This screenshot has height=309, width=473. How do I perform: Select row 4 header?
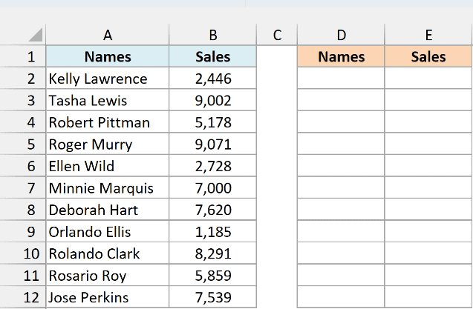coord(23,122)
